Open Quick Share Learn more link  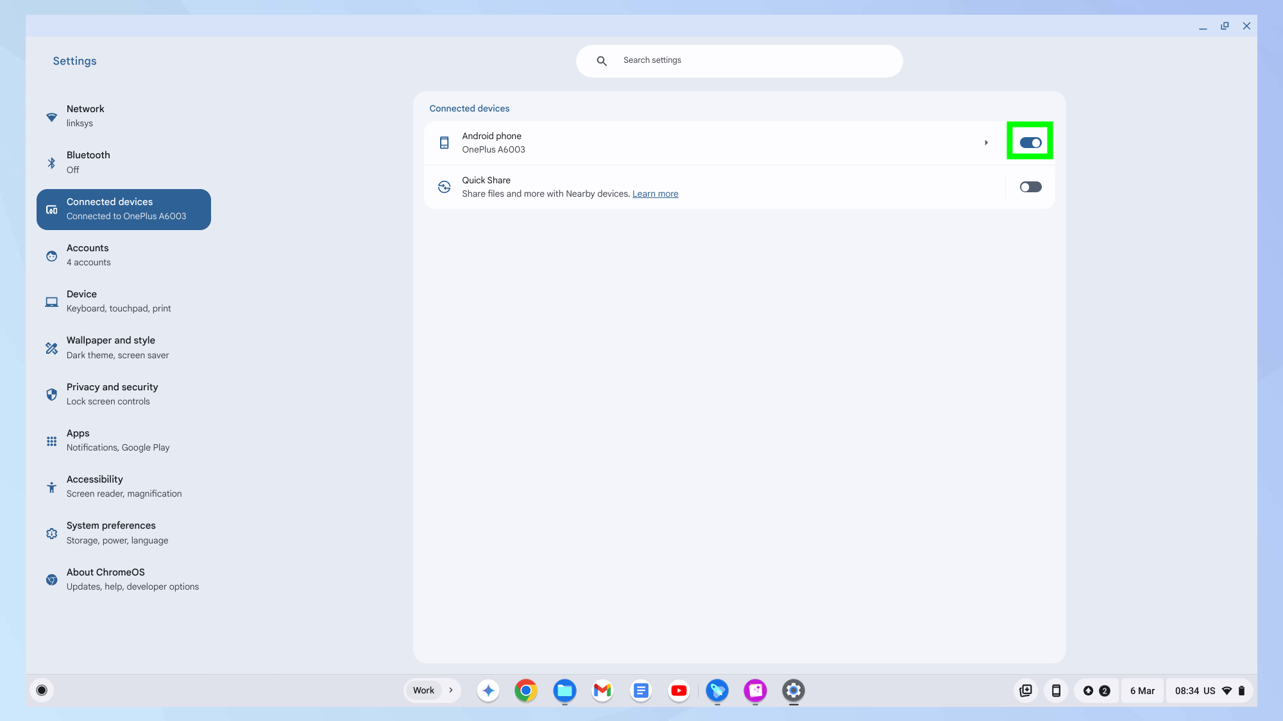(655, 194)
